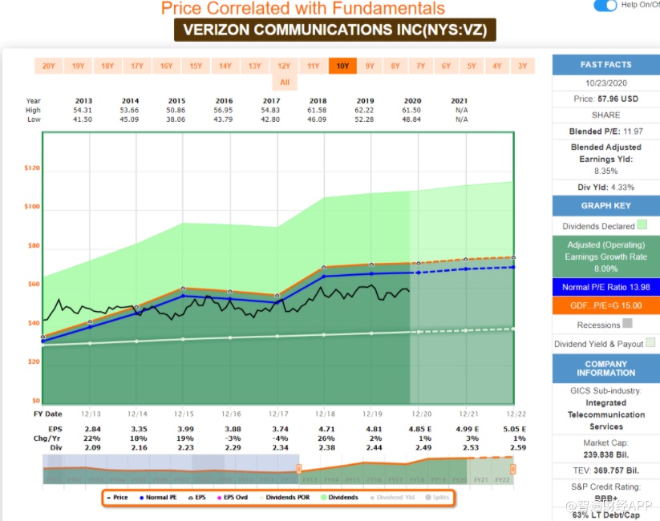Viewport: 660px width, 521px height.
Task: Select the All time range button
Action: click(x=285, y=82)
